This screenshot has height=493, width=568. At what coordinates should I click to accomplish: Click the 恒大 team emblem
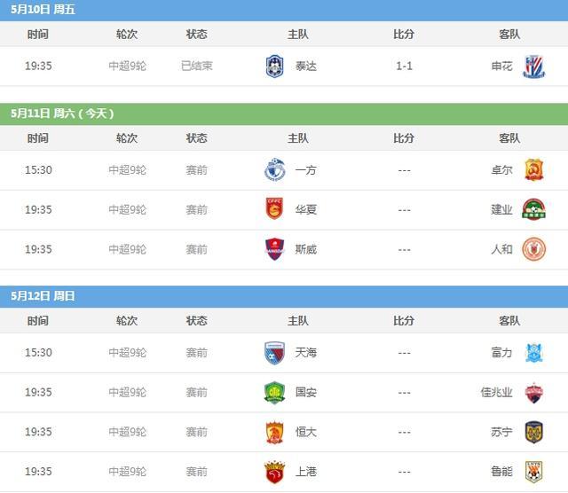pyautogui.click(x=274, y=432)
